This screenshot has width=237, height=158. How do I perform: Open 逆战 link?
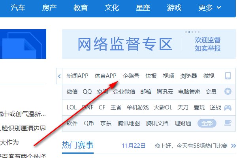point(215,107)
